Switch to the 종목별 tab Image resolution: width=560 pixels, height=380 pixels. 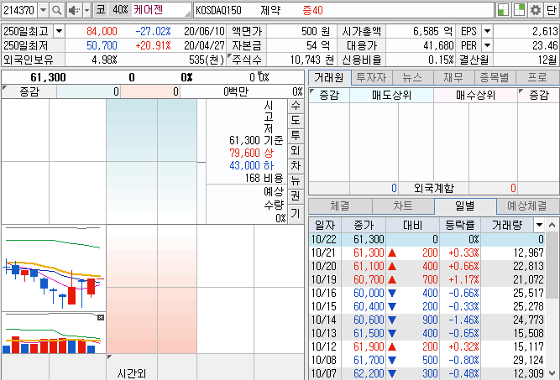click(x=495, y=77)
